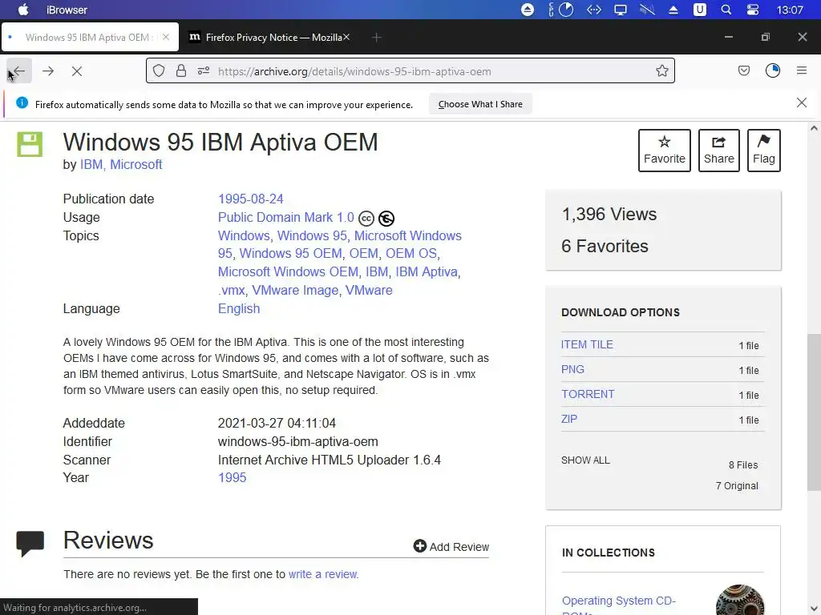Screen dimensions: 821x615
Task: Favorite this archive item
Action: coord(665,150)
